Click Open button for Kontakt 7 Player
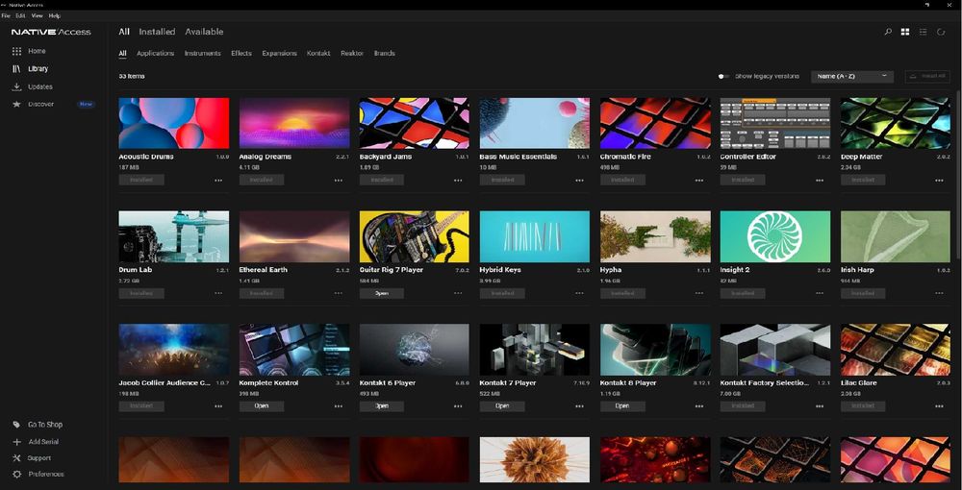 tap(502, 406)
